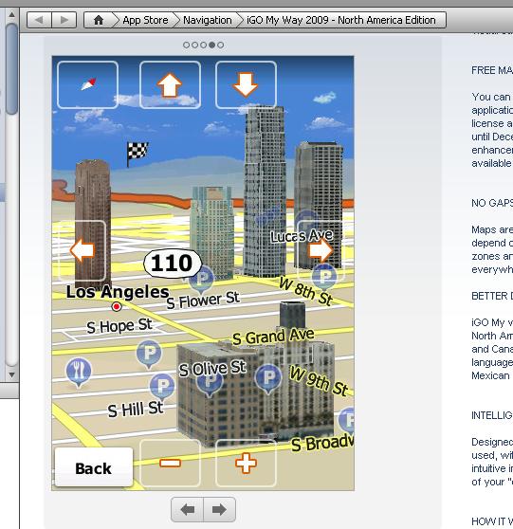Open the iTunes Store home icon
The width and height of the screenshot is (513, 529).
coord(99,20)
